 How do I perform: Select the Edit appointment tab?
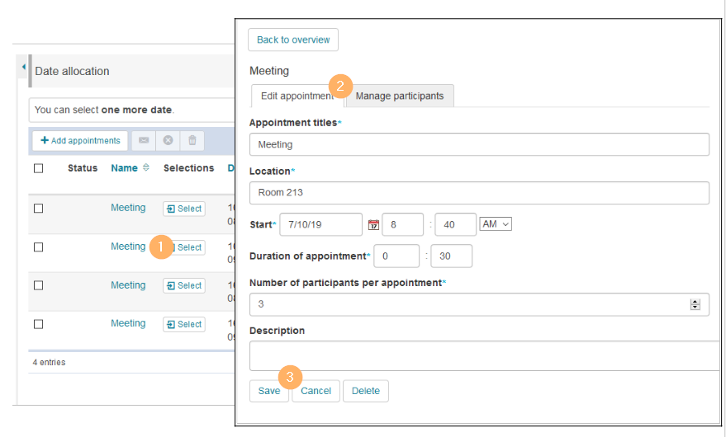296,96
